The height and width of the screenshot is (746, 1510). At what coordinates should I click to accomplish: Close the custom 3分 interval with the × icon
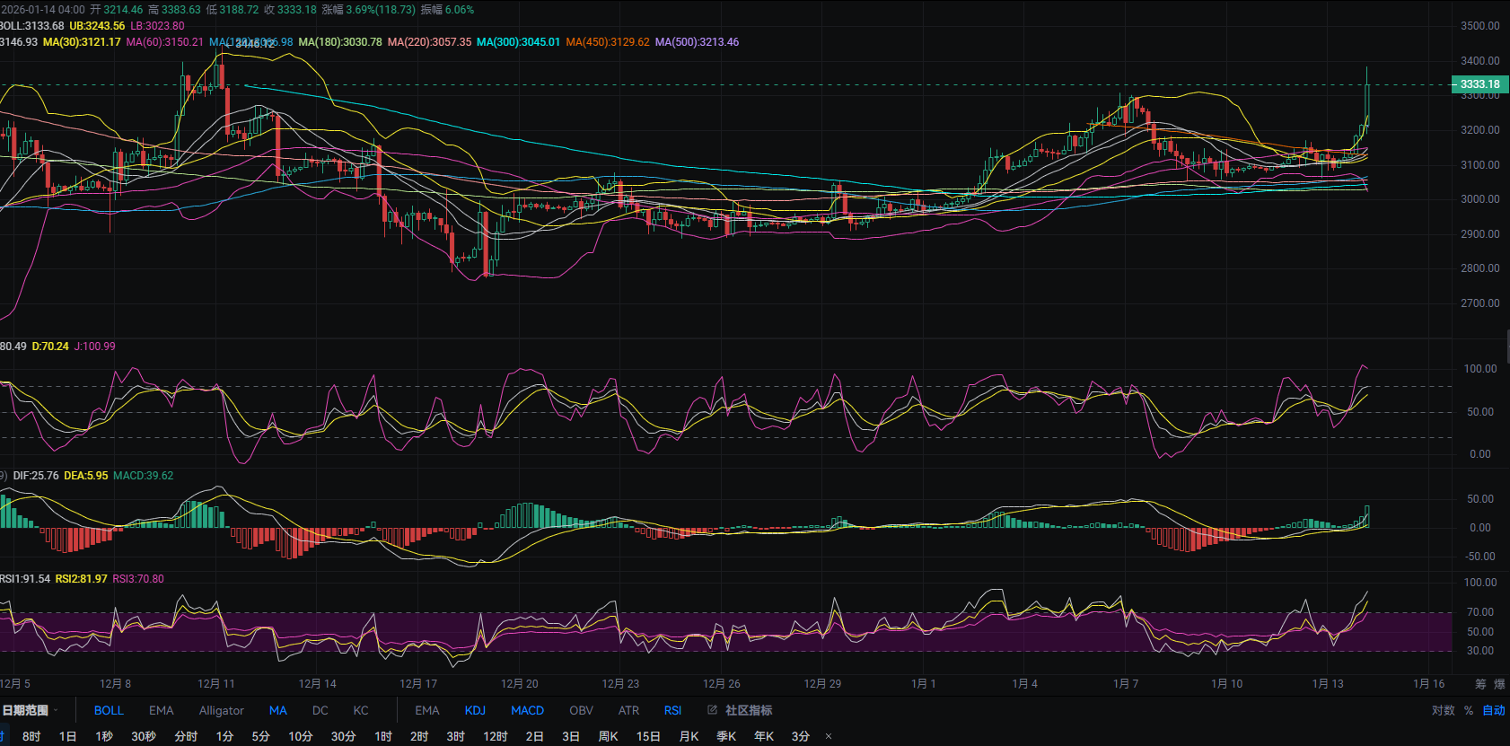(x=828, y=736)
